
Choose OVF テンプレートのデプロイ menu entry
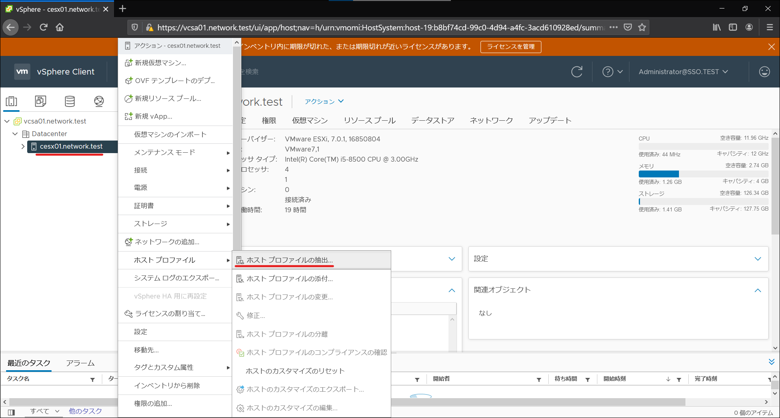coord(176,81)
